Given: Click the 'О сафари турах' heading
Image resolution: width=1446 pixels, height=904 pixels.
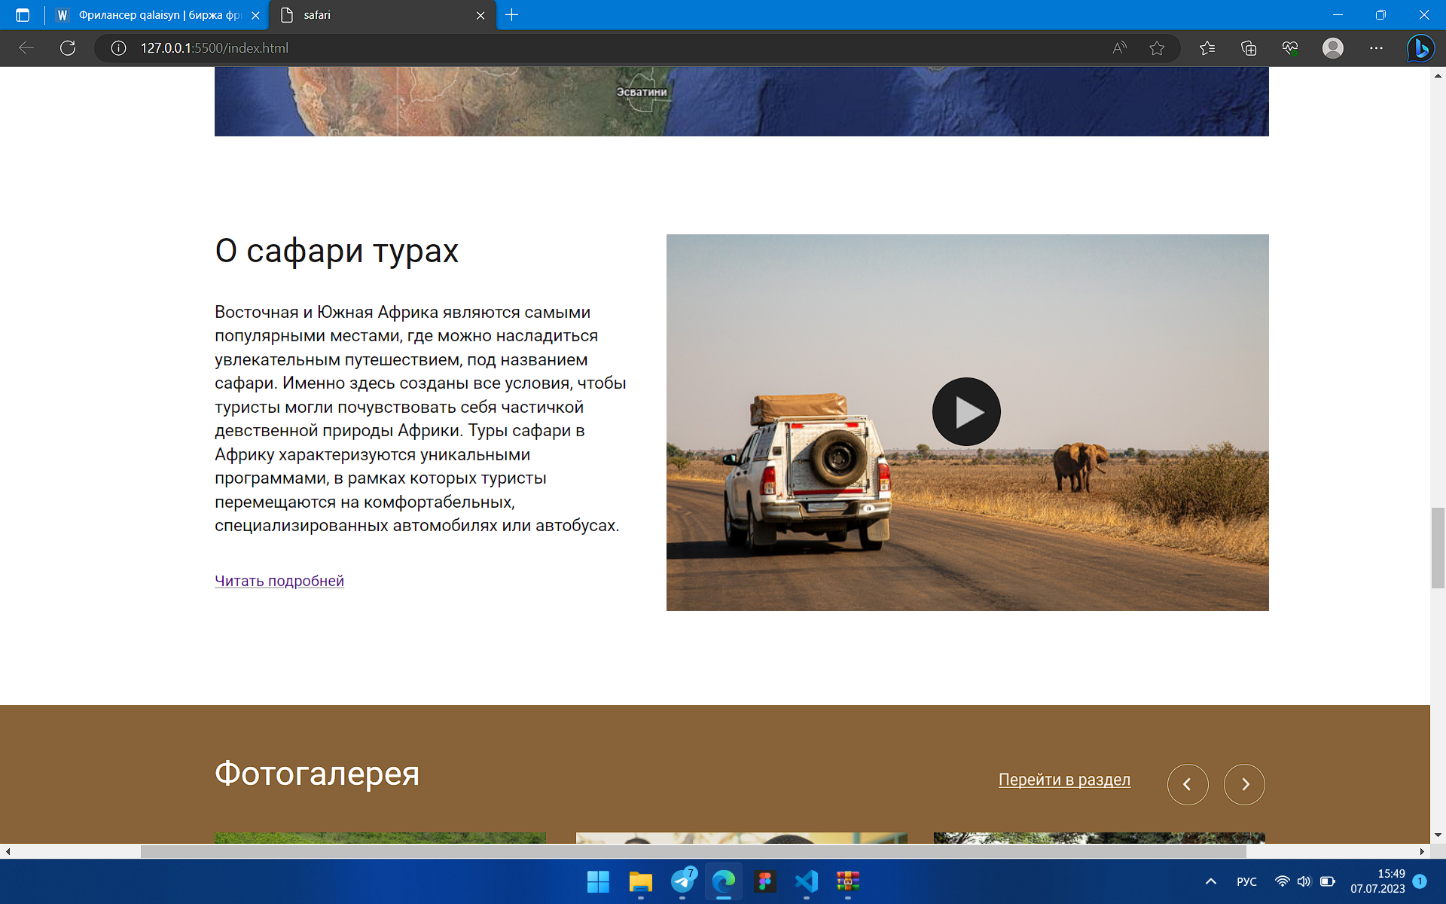Looking at the screenshot, I should point(337,251).
